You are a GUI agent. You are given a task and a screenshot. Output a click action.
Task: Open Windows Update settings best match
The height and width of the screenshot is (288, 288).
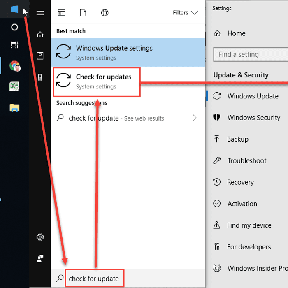[x=128, y=52]
